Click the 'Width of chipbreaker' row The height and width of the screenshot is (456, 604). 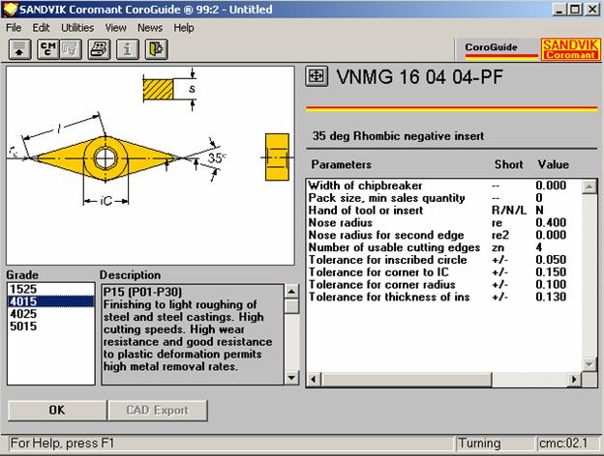click(x=443, y=185)
